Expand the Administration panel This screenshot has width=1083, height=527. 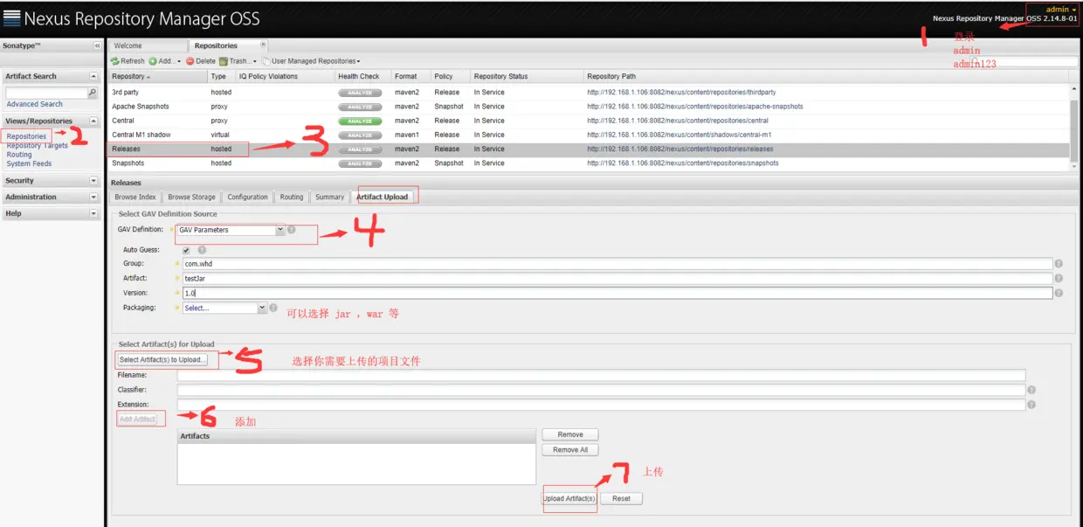click(93, 197)
